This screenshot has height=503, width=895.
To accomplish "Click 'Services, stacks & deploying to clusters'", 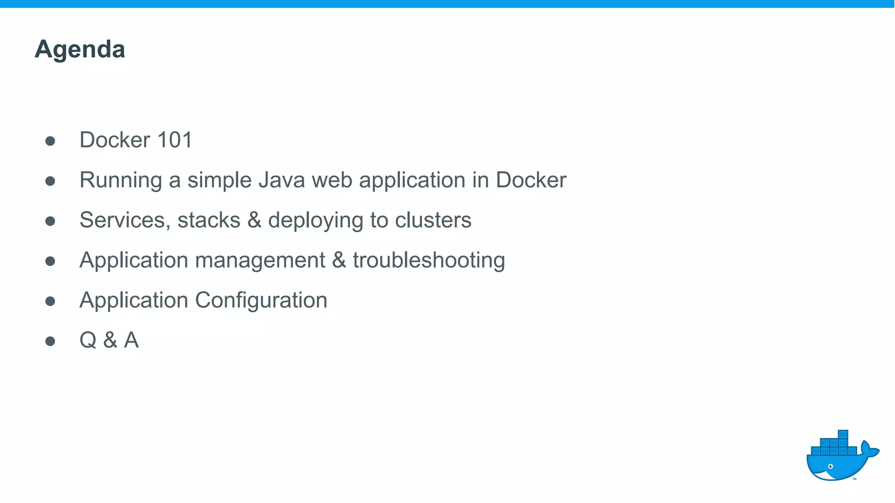I will pos(275,220).
